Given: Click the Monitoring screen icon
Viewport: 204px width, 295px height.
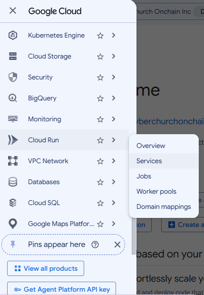Looking at the screenshot, I should click(x=13, y=119).
